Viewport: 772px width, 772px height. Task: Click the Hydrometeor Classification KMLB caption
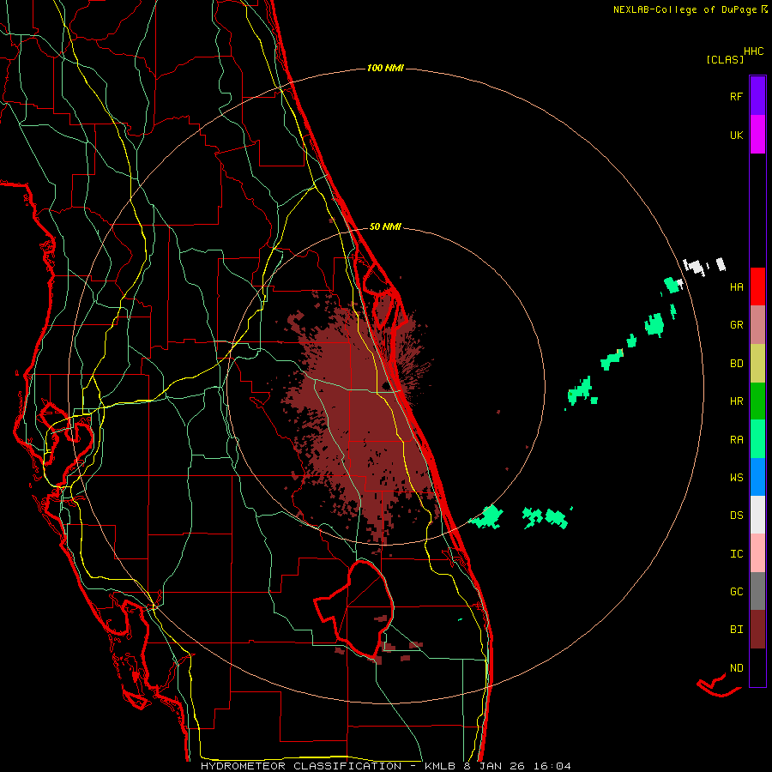(x=385, y=766)
